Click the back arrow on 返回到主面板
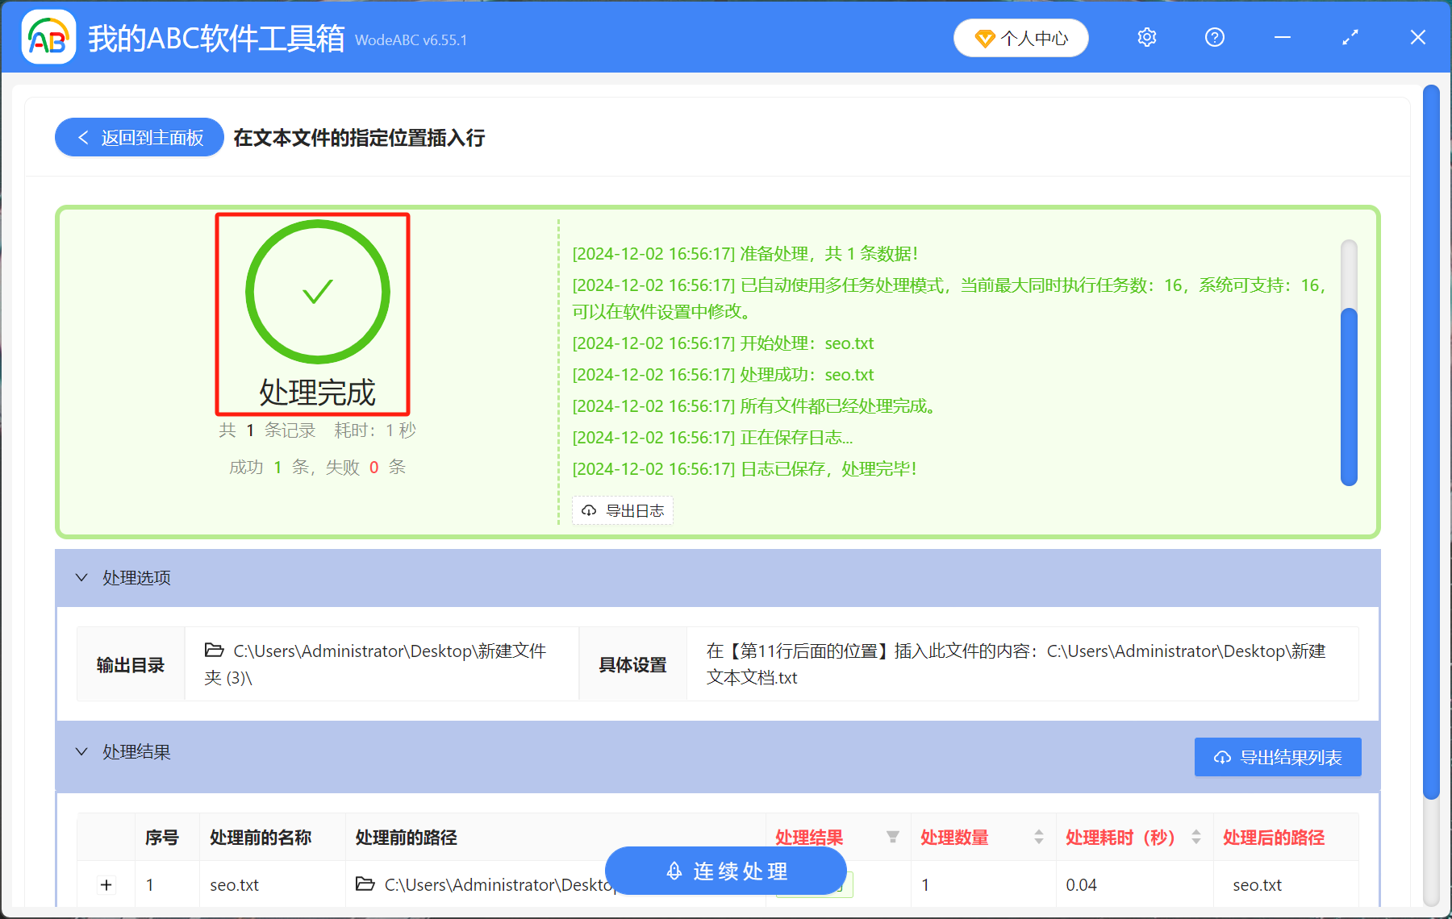 83,137
